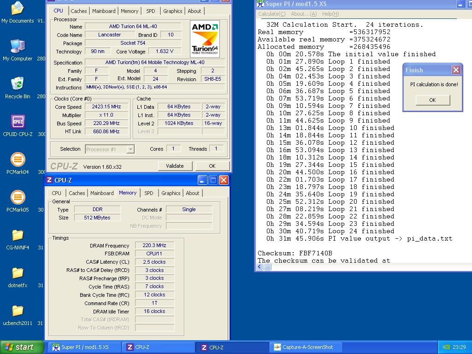
Task: Click the memory Type value DDR
Action: pos(97,210)
